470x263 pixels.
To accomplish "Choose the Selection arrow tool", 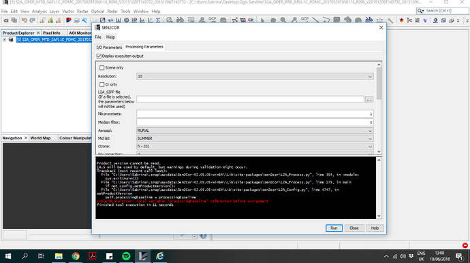I will click(262, 20).
